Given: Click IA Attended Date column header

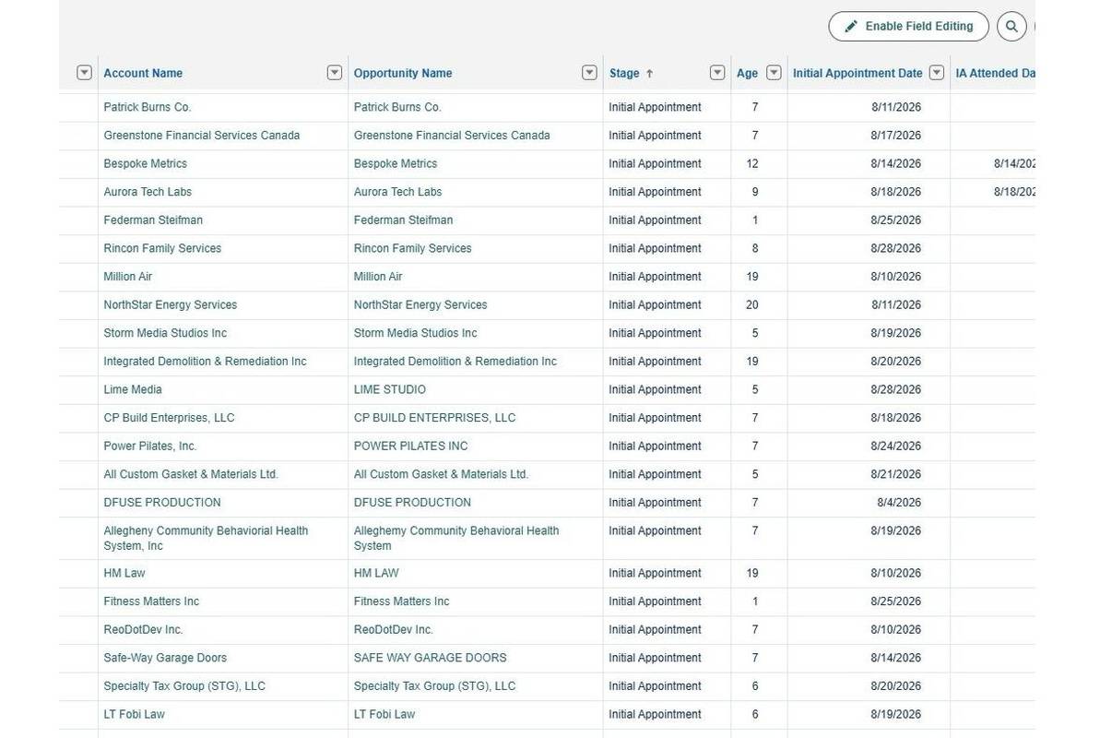Looking at the screenshot, I should [995, 73].
